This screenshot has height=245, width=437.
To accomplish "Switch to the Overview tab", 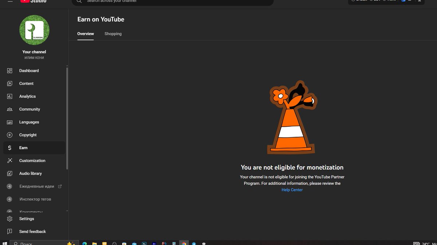I will (x=86, y=34).
